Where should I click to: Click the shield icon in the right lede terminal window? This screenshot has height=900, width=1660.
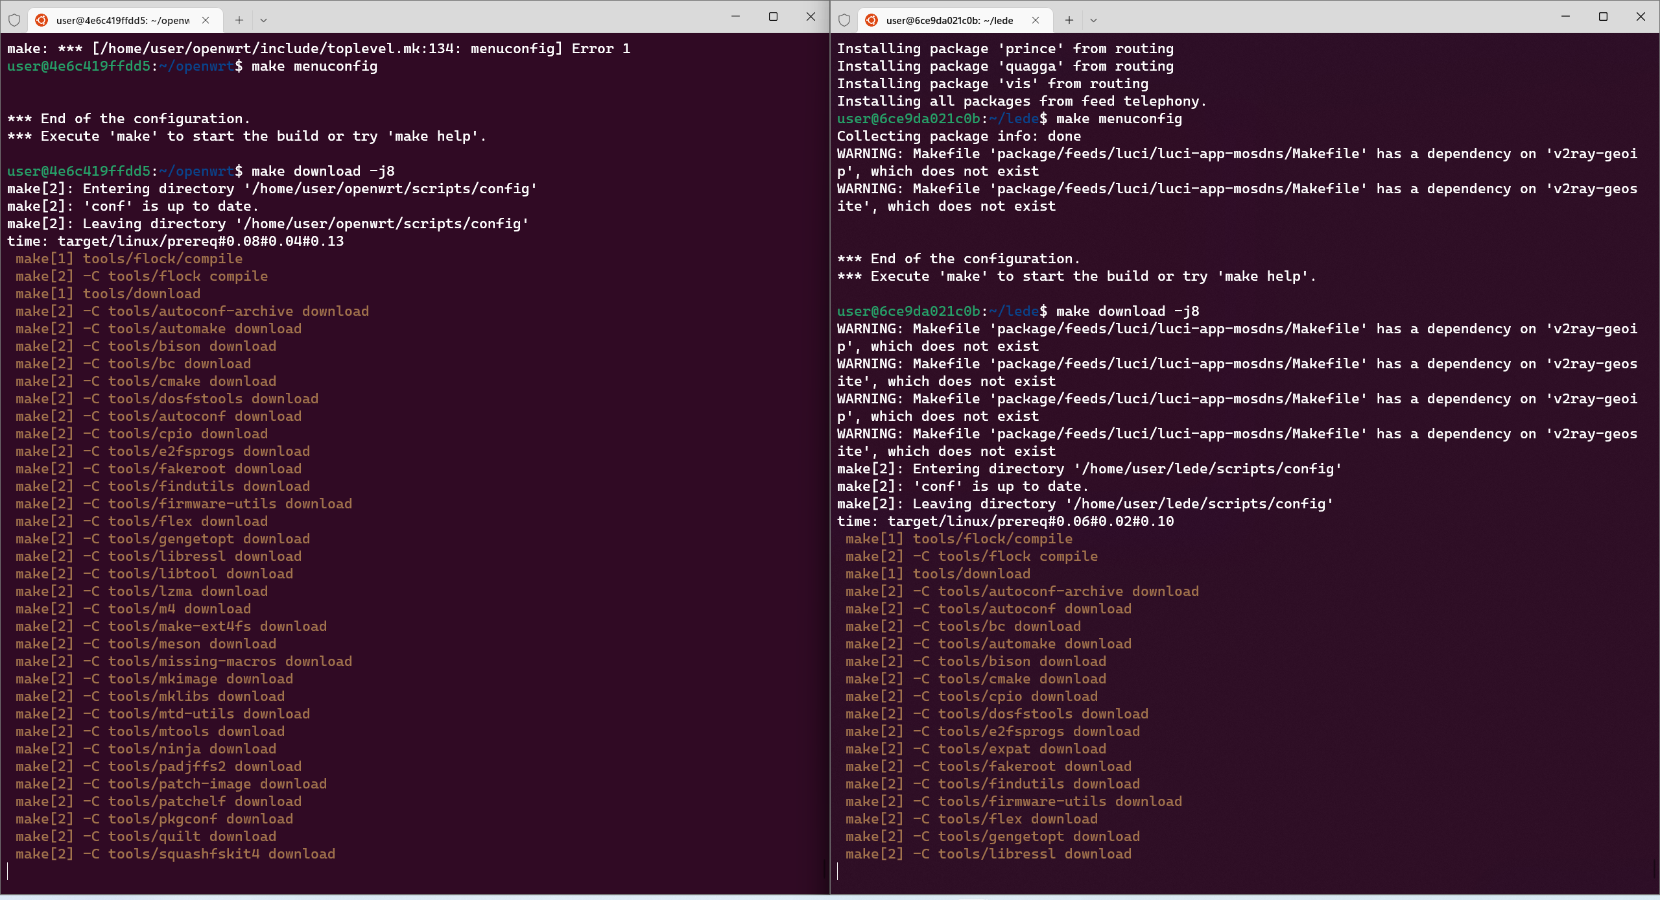pos(844,20)
